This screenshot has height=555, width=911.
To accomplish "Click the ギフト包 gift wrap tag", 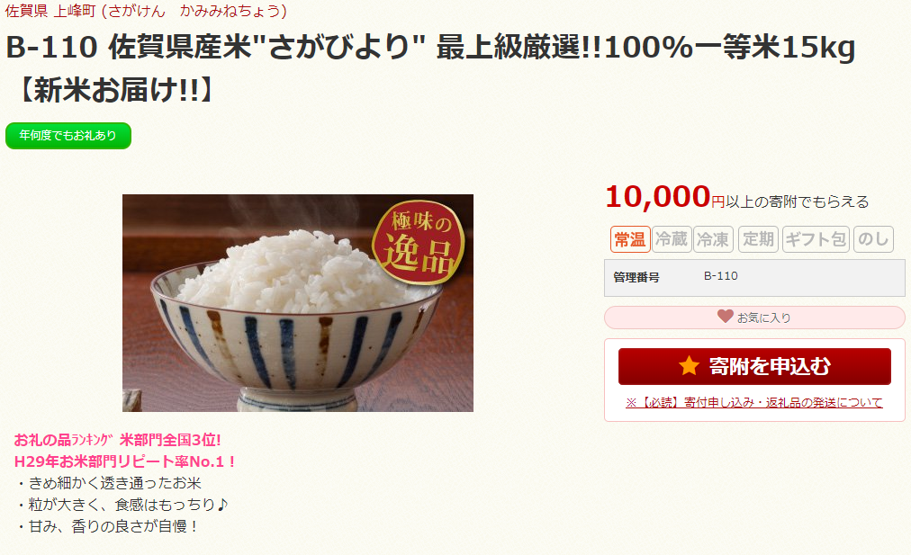I will click(816, 239).
